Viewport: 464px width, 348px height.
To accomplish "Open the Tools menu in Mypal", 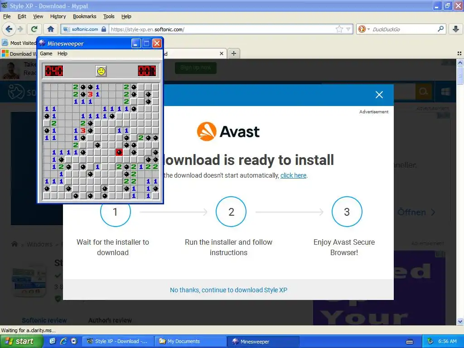I will click(x=109, y=16).
